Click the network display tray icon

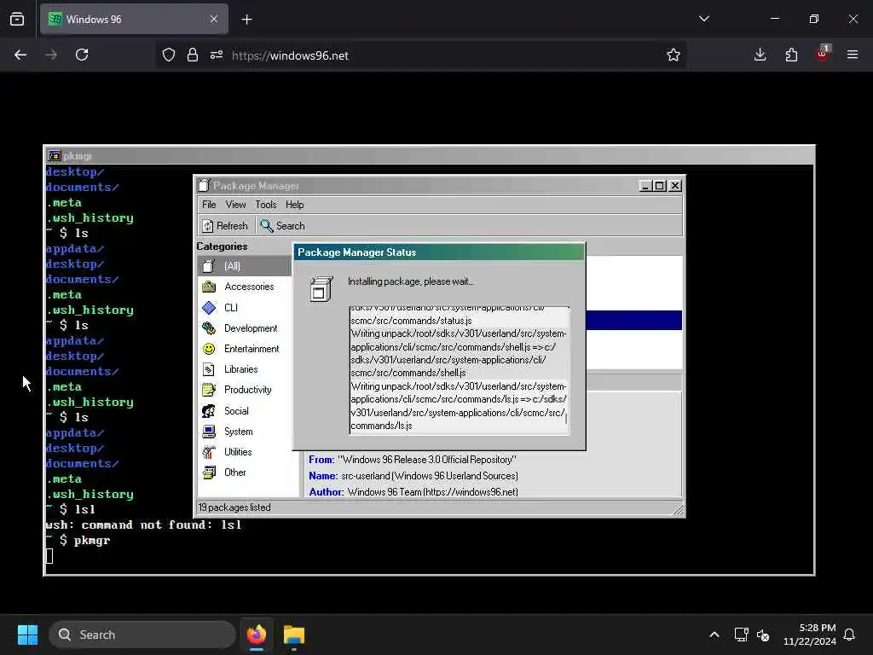741,635
